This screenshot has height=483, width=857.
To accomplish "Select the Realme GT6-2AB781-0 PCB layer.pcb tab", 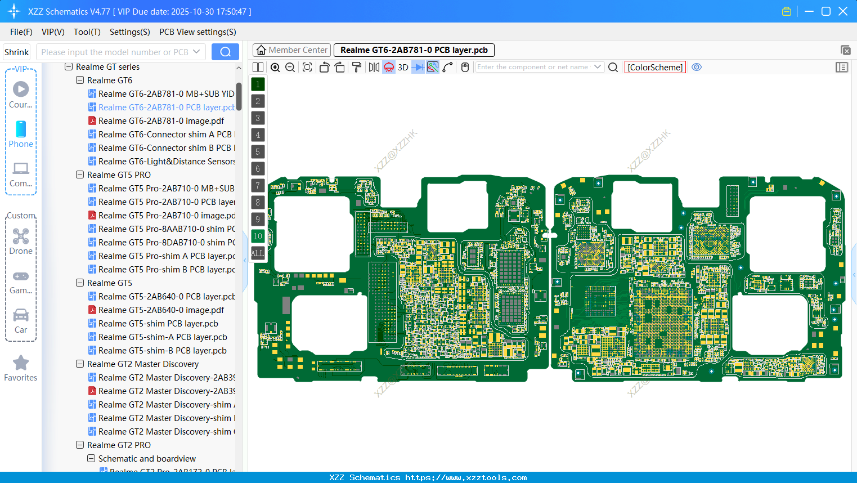I will pyautogui.click(x=414, y=50).
